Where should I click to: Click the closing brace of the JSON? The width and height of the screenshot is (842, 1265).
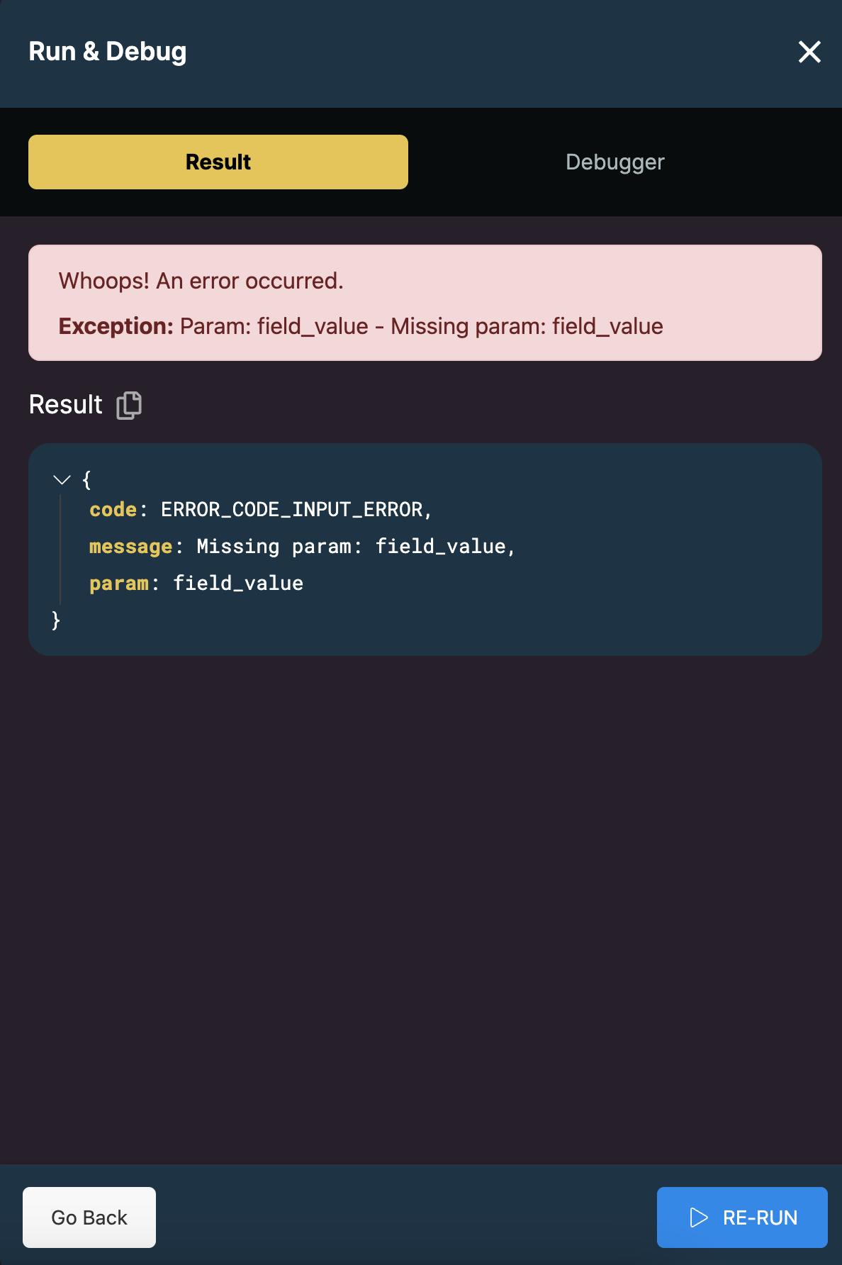(56, 620)
